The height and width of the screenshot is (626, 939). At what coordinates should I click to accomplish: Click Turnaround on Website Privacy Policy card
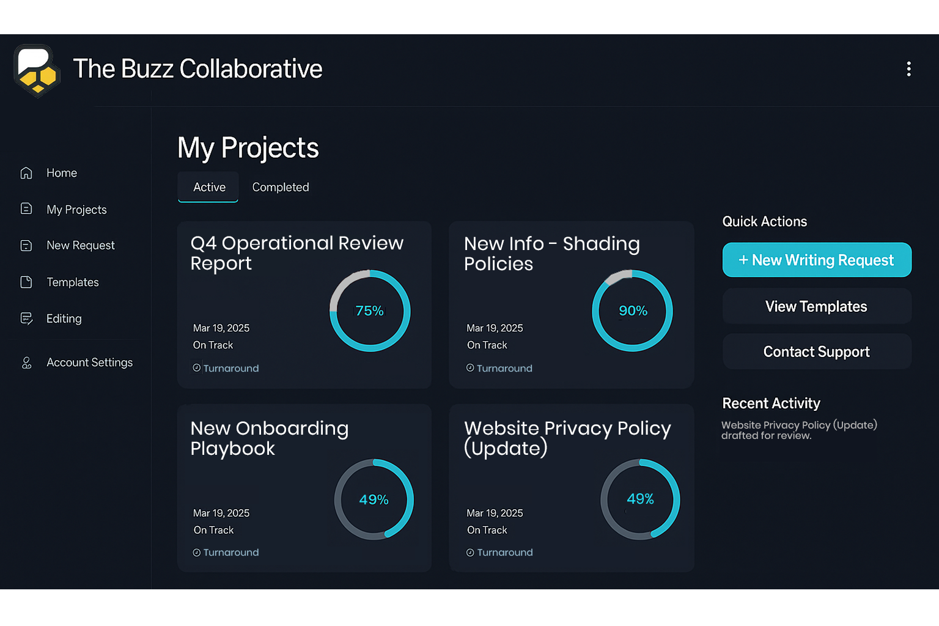tap(469, 552)
